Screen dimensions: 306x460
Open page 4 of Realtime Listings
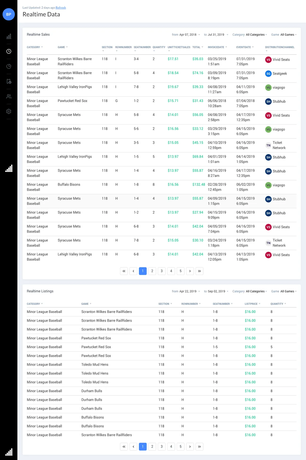pyautogui.click(x=171, y=446)
